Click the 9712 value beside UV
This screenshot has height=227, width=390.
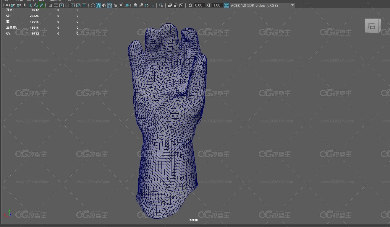(x=35, y=34)
